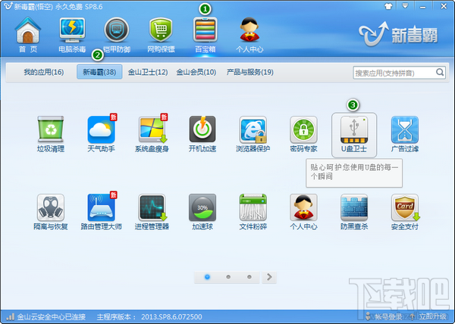The height and width of the screenshot is (324, 455).
Task: Open the 百宝箱 toolbox
Action: 206,36
